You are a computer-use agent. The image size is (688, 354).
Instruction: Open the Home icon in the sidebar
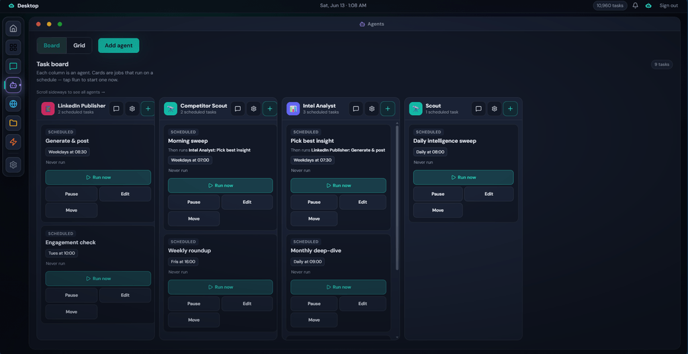tap(13, 28)
